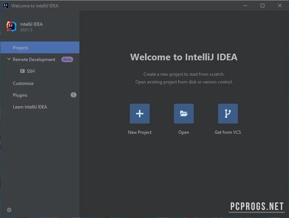Click the IJ icon in the title bar
289x218 pixels.
coord(6,6)
